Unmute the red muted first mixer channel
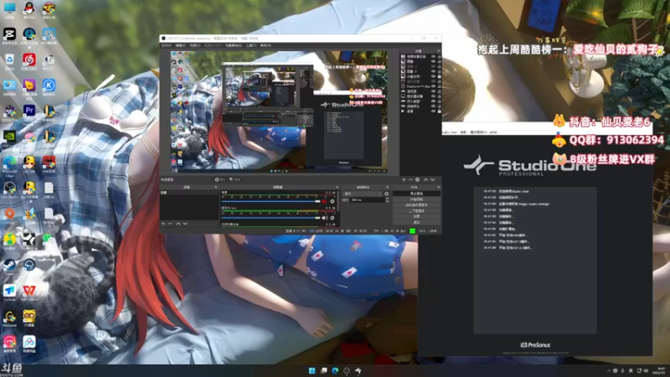 (x=324, y=201)
